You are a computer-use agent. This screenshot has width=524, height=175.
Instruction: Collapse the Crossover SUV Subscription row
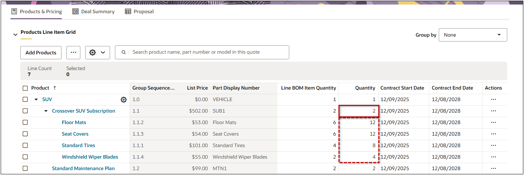pos(46,111)
